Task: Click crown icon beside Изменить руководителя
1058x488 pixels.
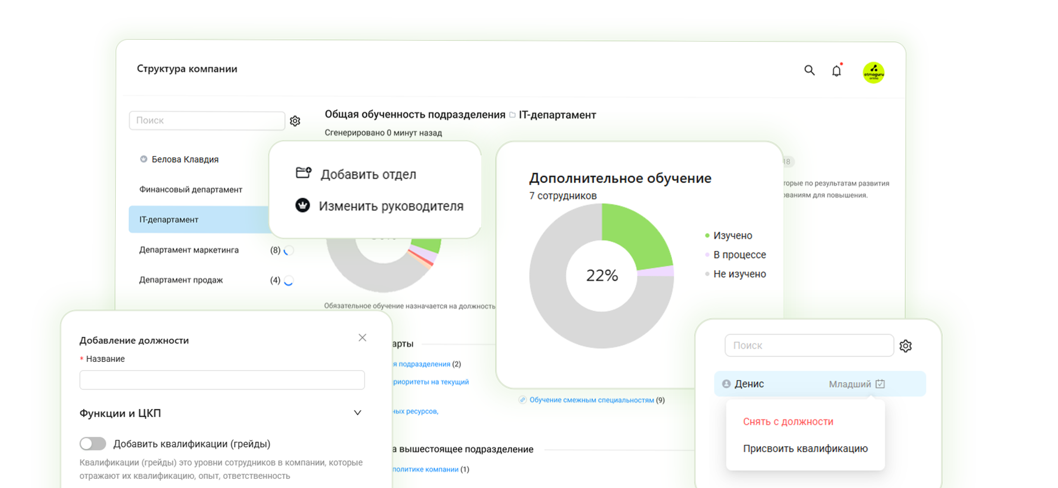Action: [302, 205]
